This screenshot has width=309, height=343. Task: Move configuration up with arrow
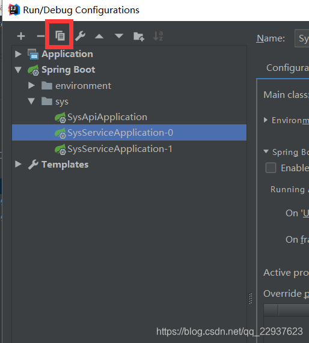[x=99, y=36]
